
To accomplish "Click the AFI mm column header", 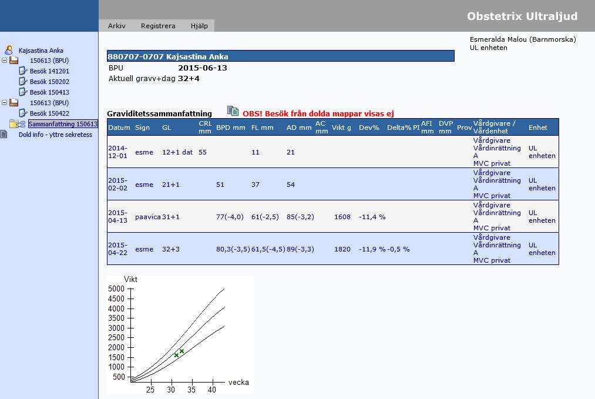I will (x=427, y=127).
